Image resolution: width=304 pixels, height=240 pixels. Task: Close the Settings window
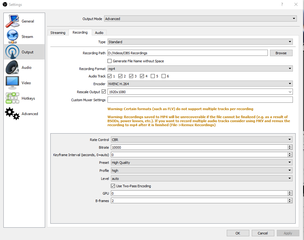click(x=296, y=4)
